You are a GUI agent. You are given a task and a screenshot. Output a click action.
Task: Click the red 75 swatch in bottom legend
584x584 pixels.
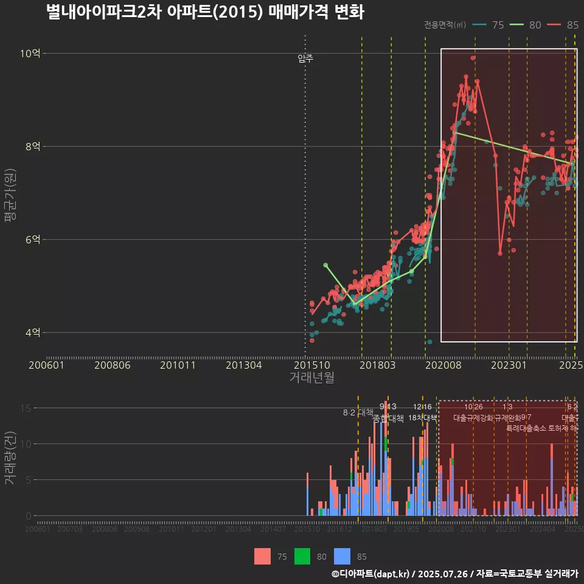coord(262,557)
